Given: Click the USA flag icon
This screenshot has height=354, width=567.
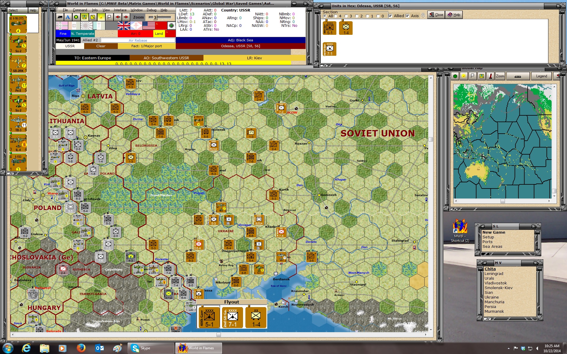Looking at the screenshot, I should 149,26.
